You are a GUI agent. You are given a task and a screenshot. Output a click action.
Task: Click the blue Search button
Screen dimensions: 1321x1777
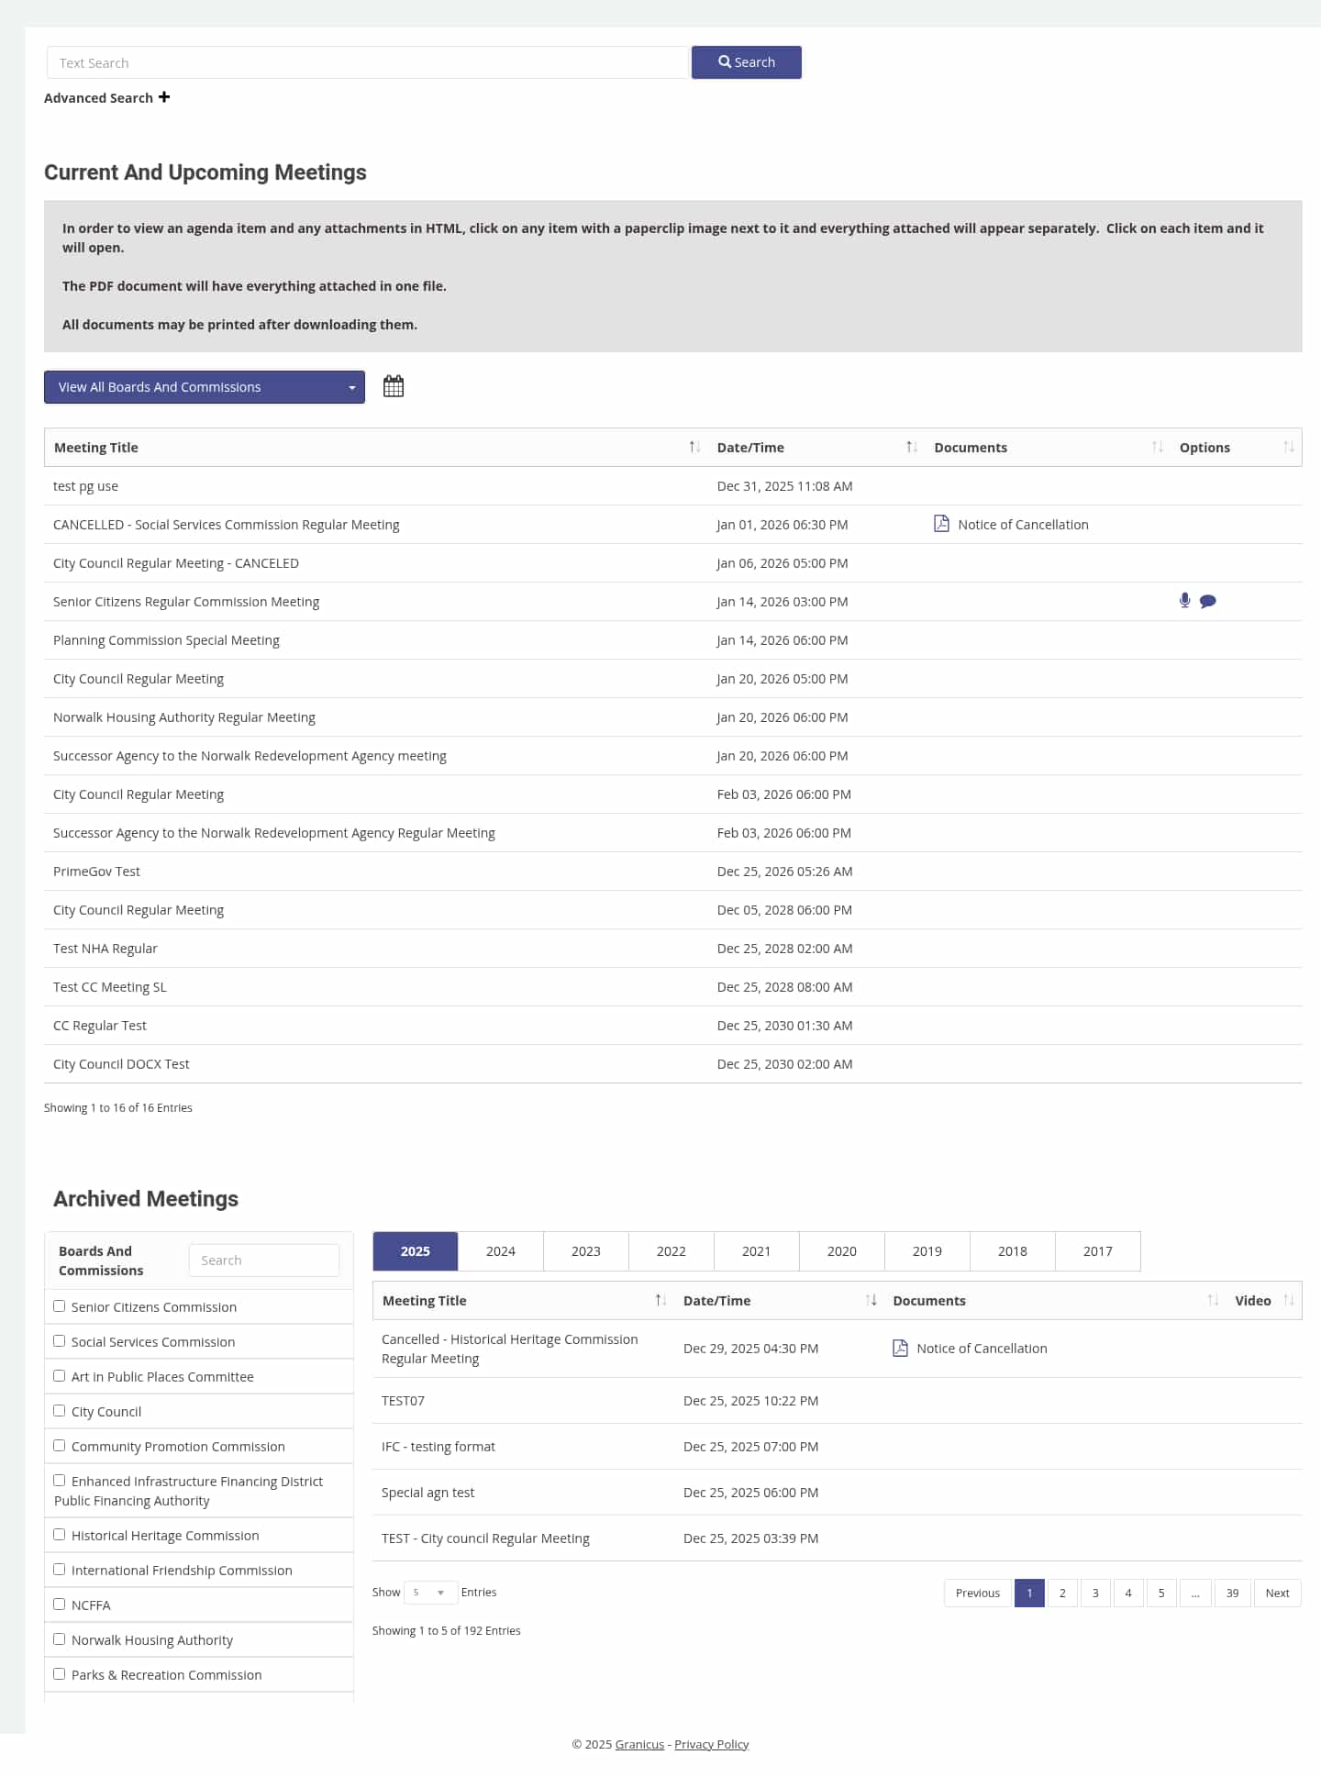click(x=747, y=62)
